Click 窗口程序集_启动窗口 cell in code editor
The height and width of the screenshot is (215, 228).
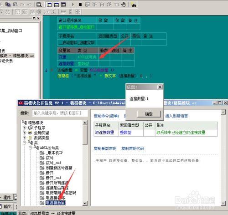[x=77, y=27]
